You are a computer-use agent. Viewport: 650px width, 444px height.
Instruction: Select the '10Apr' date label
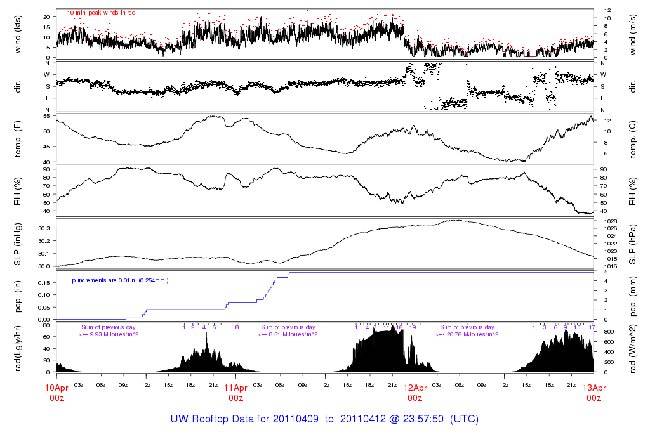point(56,388)
